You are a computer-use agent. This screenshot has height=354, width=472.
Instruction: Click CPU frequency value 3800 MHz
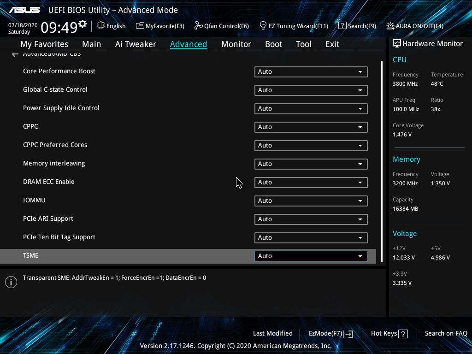click(405, 84)
